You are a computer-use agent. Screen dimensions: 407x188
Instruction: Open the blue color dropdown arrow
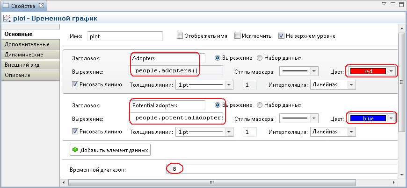click(x=391, y=118)
